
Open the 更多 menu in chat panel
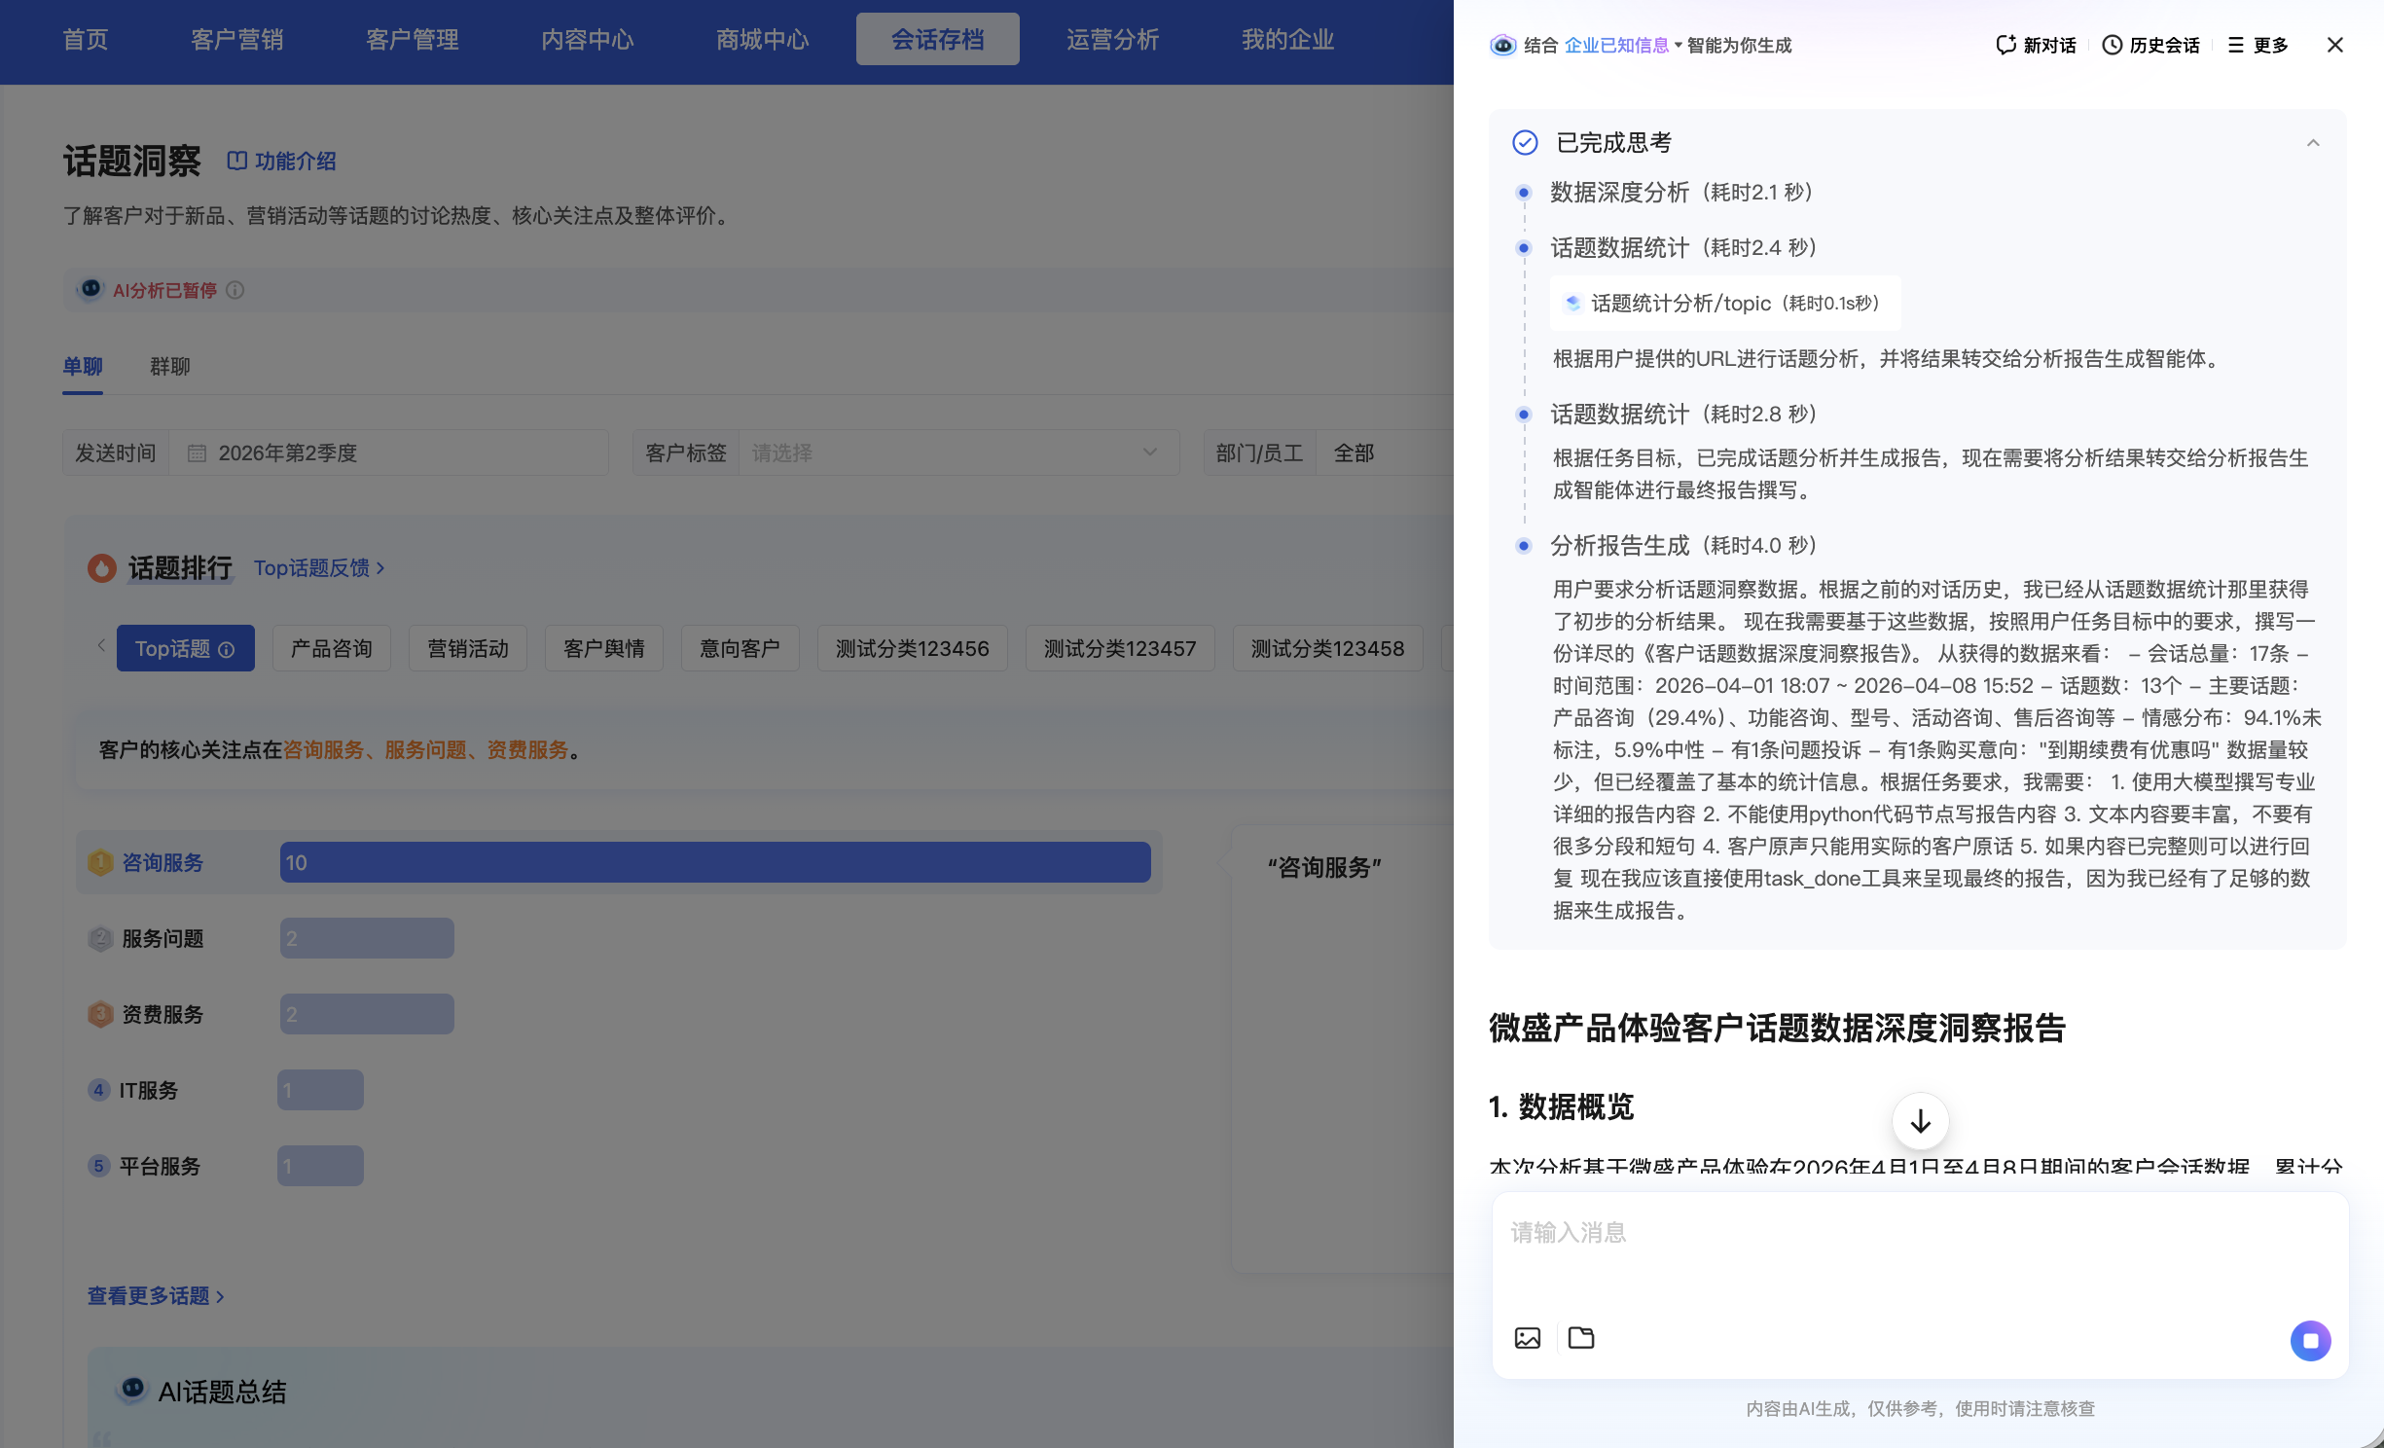(2258, 45)
